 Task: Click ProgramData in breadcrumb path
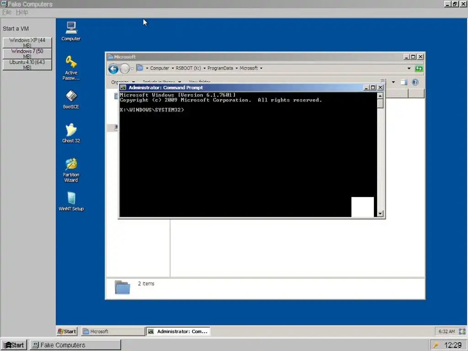(220, 69)
